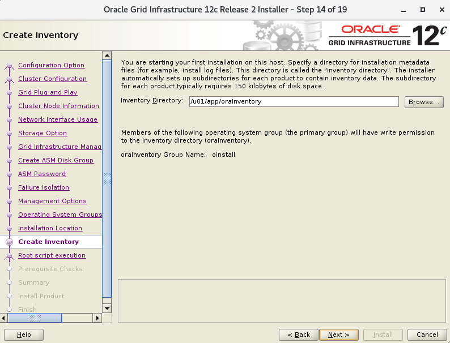
Task: Open the Cluster Configuration step
Action: click(52, 79)
